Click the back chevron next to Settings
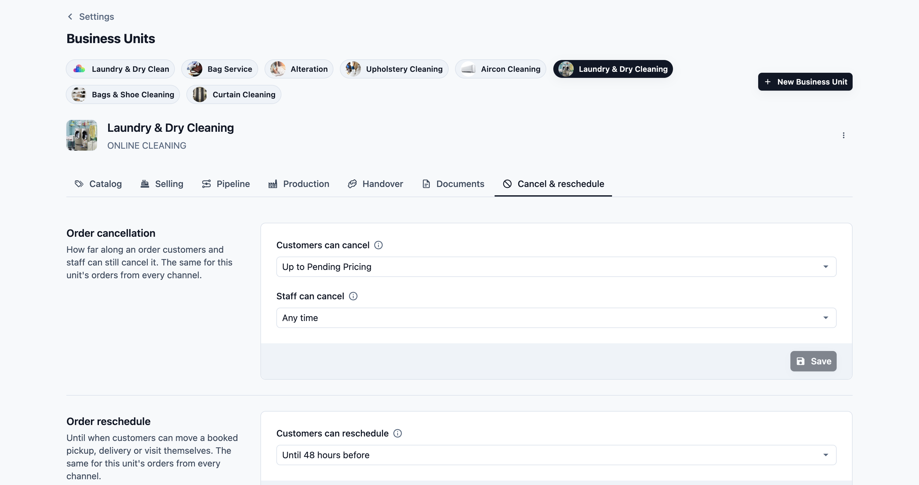The height and width of the screenshot is (485, 919). click(x=70, y=16)
